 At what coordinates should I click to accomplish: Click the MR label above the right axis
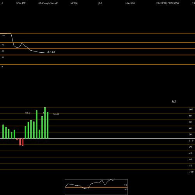pos(174,101)
